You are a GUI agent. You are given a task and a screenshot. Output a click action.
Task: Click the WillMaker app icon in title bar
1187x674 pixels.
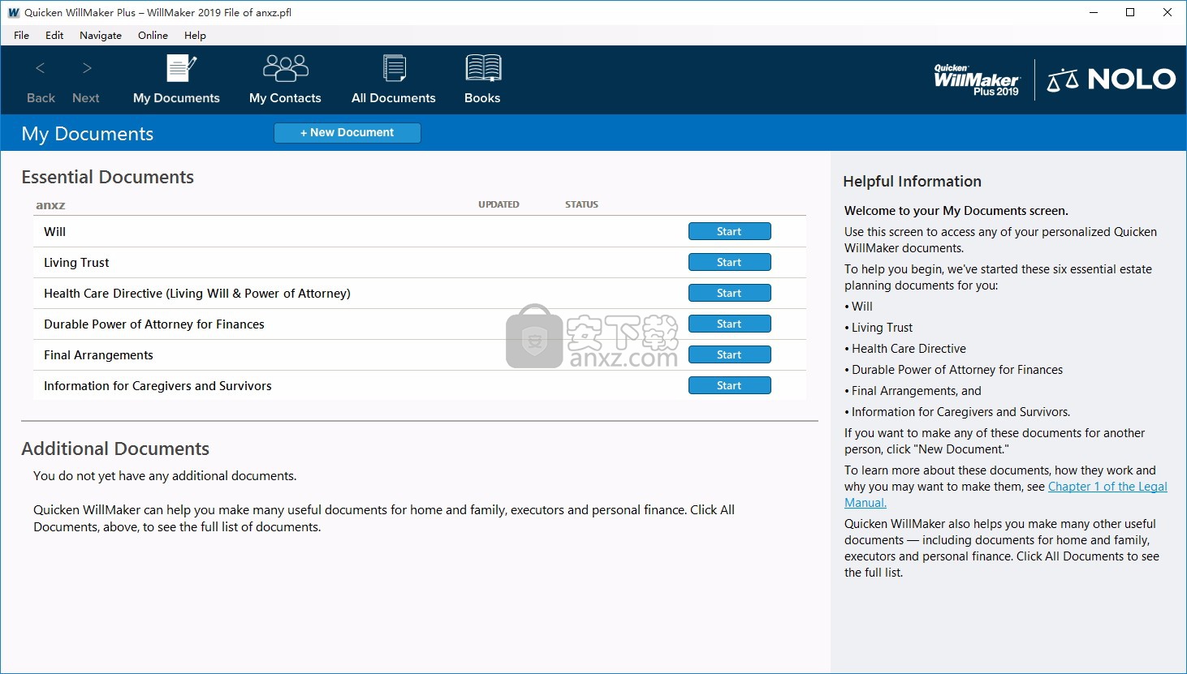pos(13,12)
